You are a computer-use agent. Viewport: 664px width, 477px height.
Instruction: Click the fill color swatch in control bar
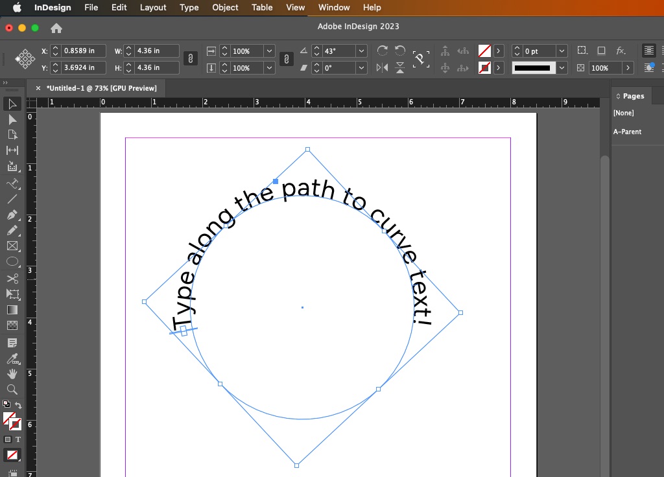point(484,51)
